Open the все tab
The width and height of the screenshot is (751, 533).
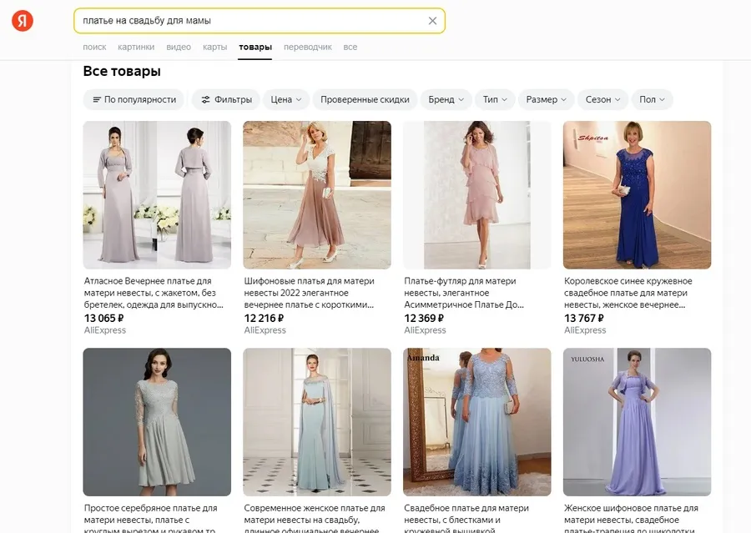(x=350, y=47)
